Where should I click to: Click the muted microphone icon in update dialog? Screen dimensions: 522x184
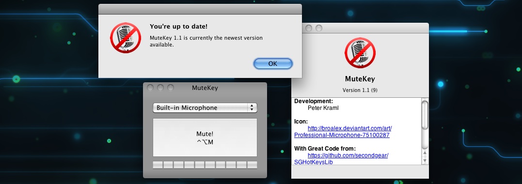tap(126, 38)
